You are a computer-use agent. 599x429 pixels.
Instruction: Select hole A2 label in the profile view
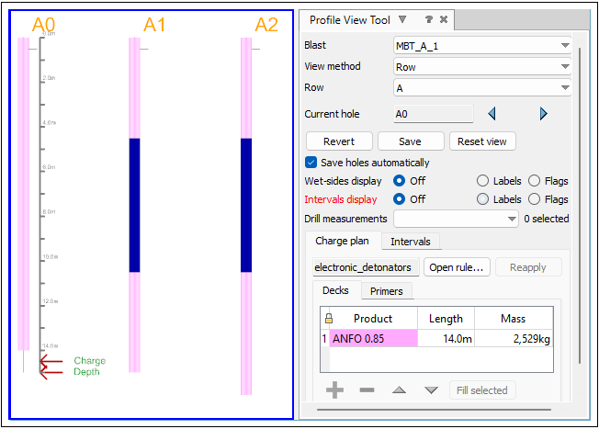(x=266, y=25)
